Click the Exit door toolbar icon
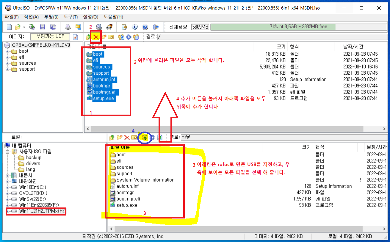 [156, 27]
